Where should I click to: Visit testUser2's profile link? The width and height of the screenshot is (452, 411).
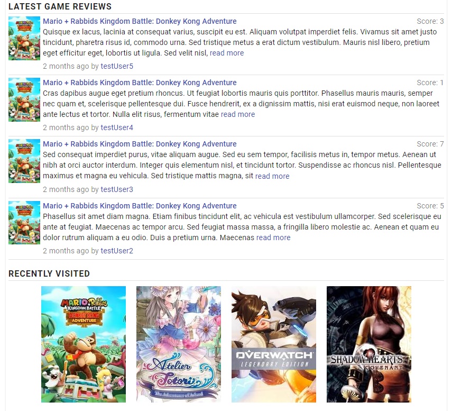pos(117,251)
